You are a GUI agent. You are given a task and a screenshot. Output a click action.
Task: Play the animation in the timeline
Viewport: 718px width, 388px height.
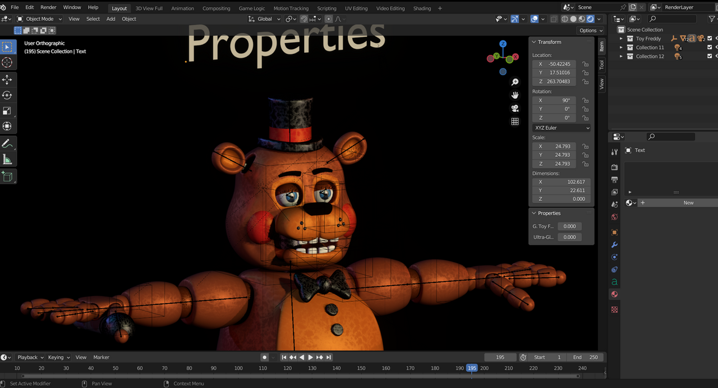[x=311, y=357]
